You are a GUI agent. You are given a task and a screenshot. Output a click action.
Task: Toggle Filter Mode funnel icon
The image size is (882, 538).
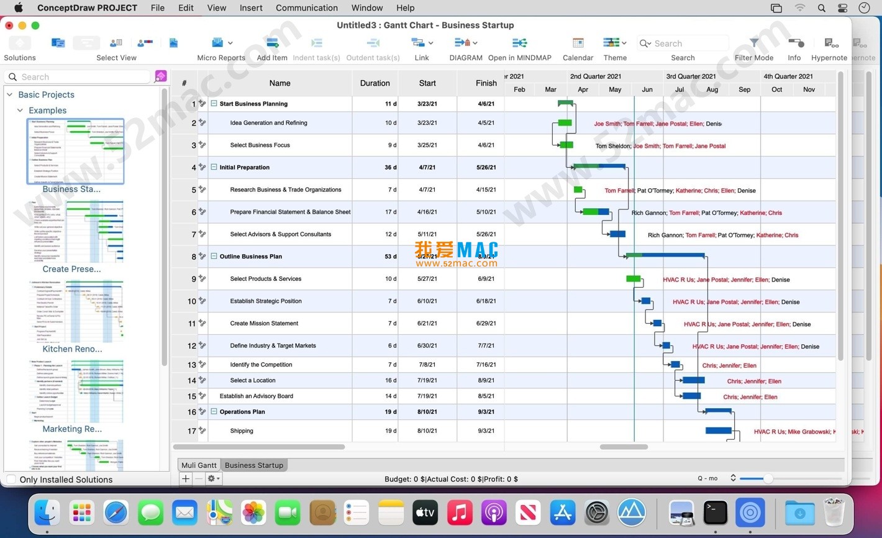[753, 43]
